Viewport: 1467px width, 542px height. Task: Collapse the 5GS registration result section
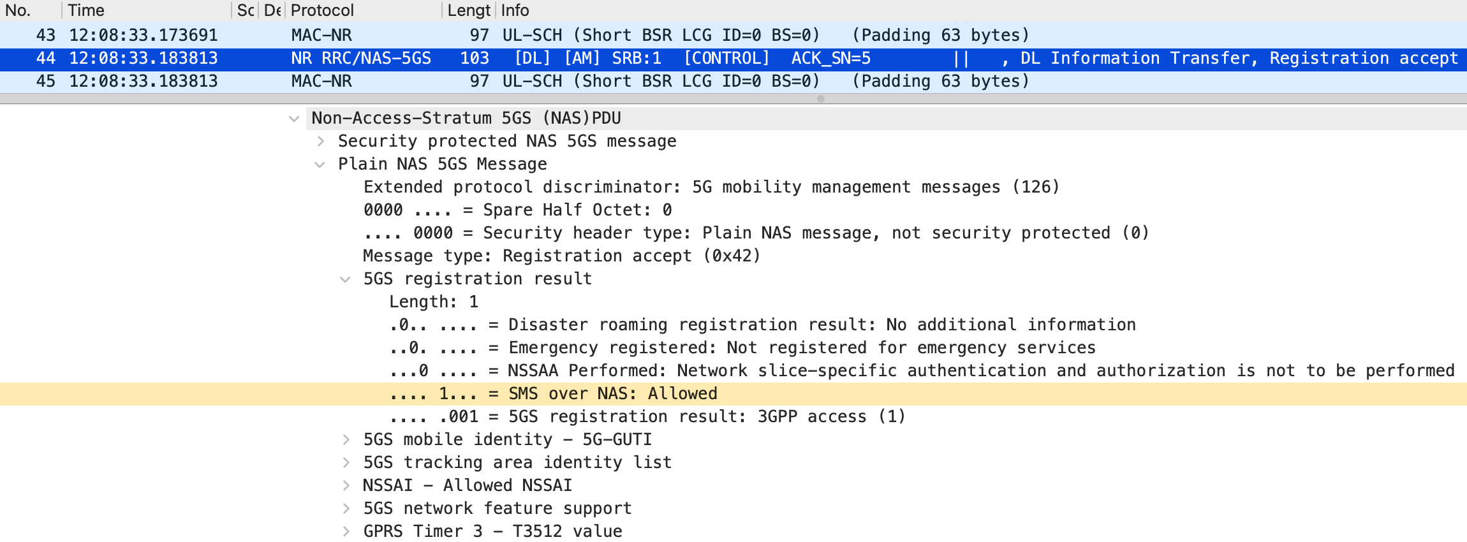click(x=346, y=279)
